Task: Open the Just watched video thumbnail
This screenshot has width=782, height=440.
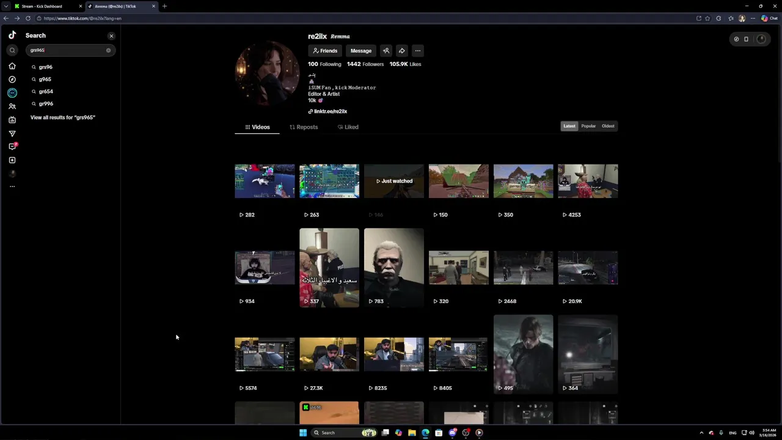Action: click(x=394, y=181)
